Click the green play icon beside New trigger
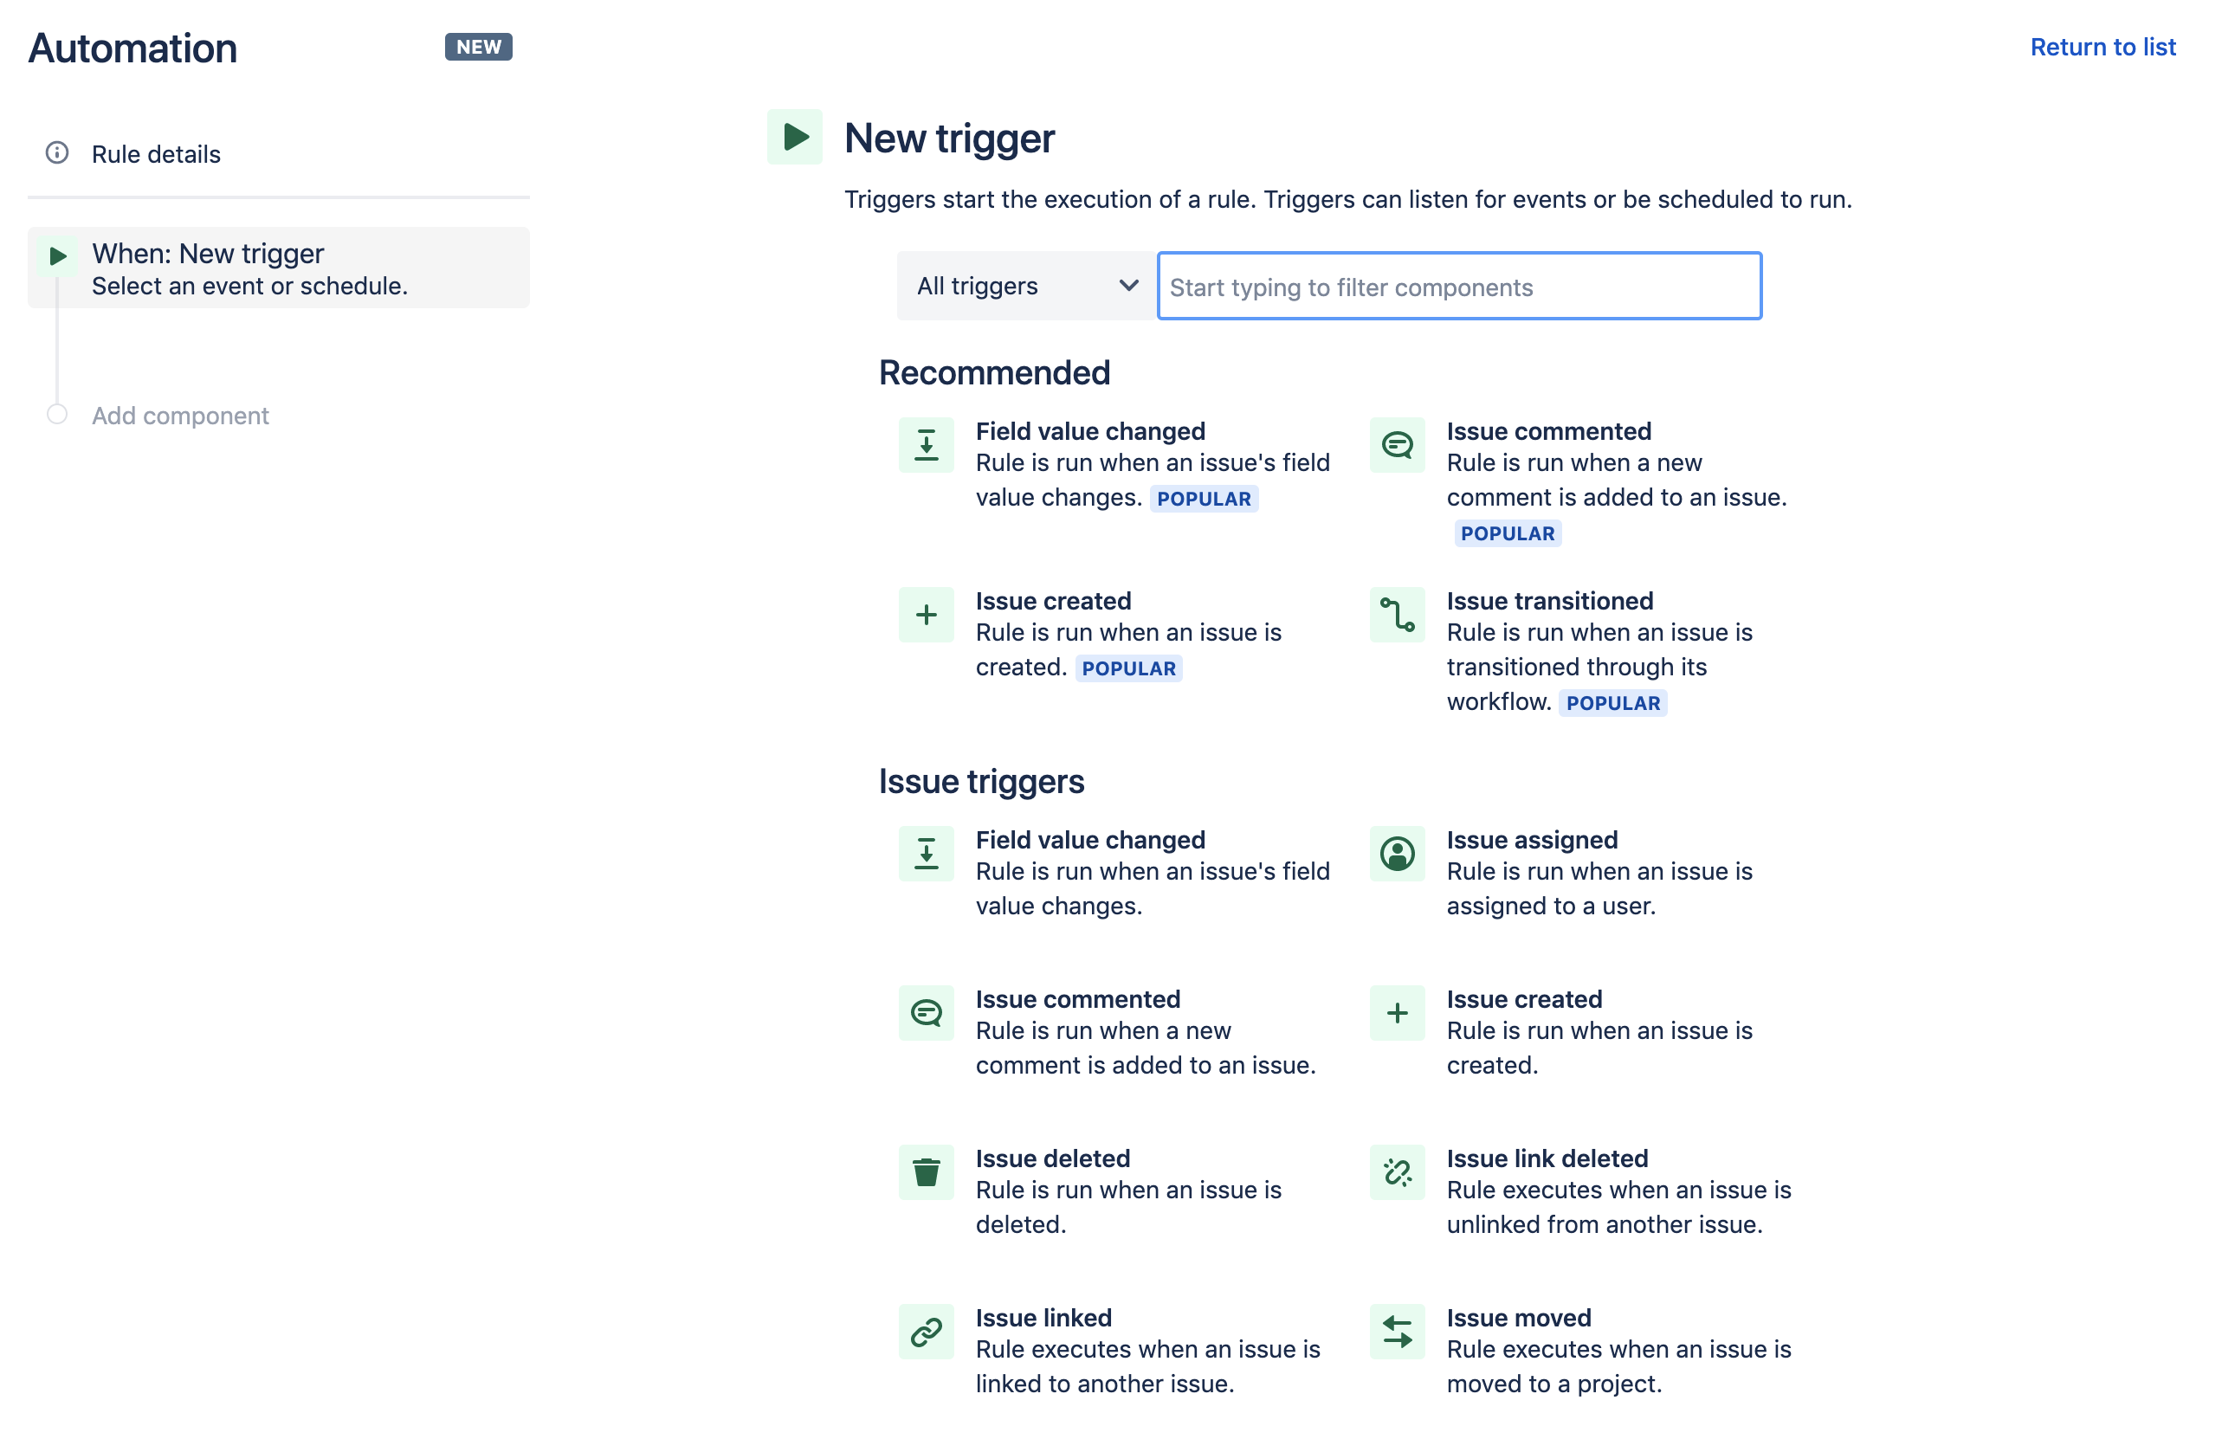 coord(795,137)
